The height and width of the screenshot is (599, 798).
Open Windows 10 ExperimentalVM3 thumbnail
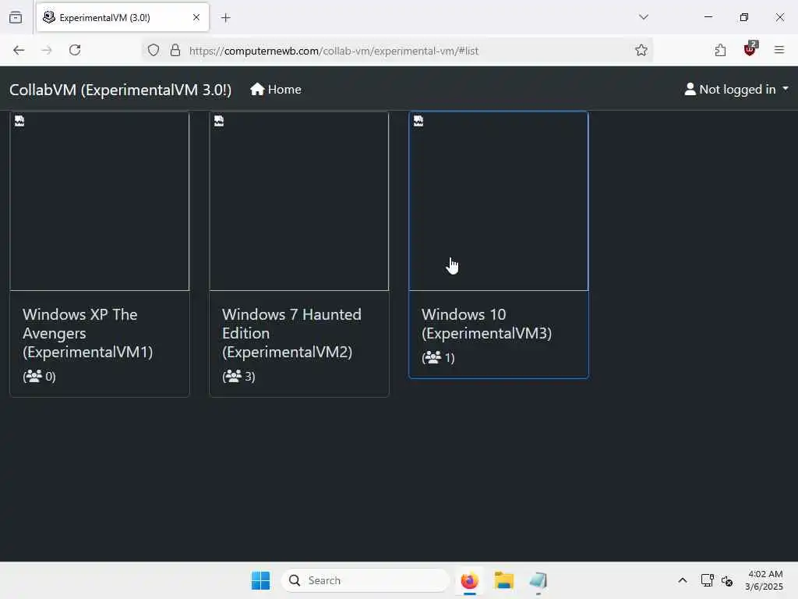click(x=499, y=201)
